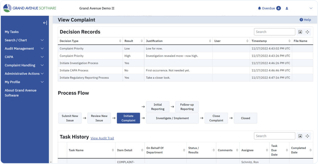Open the View Audit Trail link

[x=102, y=138]
